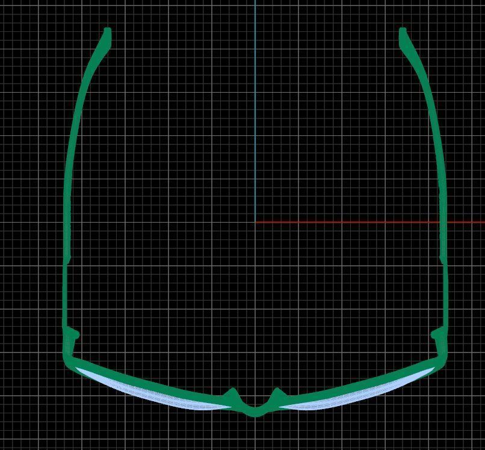Viewport: 485px width, 450px height.
Task: Click the cyan vertical axis line
Action: tap(255, 111)
